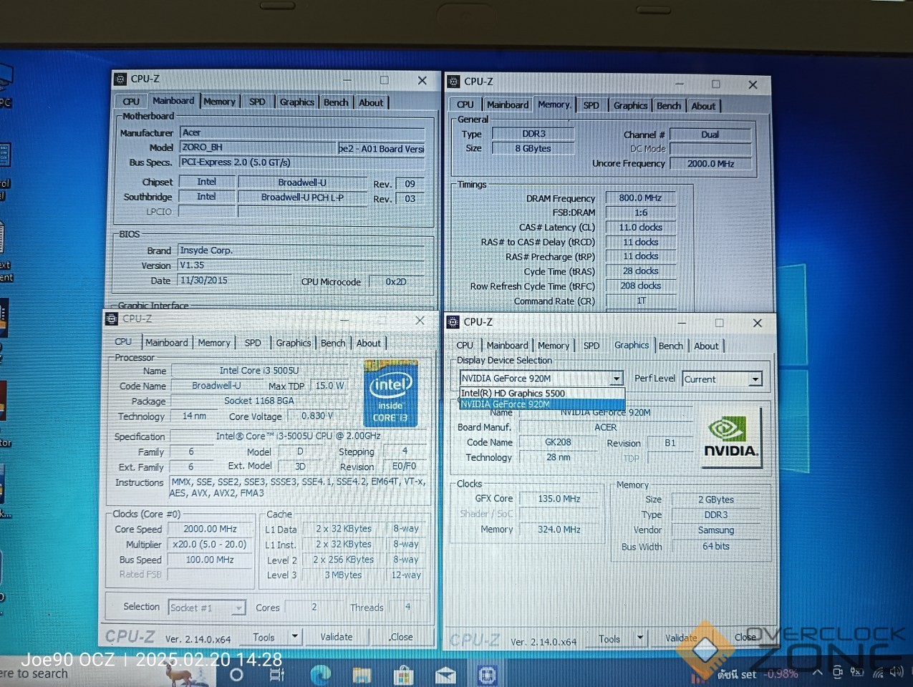Click the CPU-Z title icon in the motherboard window
Image resolution: width=913 pixels, height=687 pixels.
click(x=121, y=79)
